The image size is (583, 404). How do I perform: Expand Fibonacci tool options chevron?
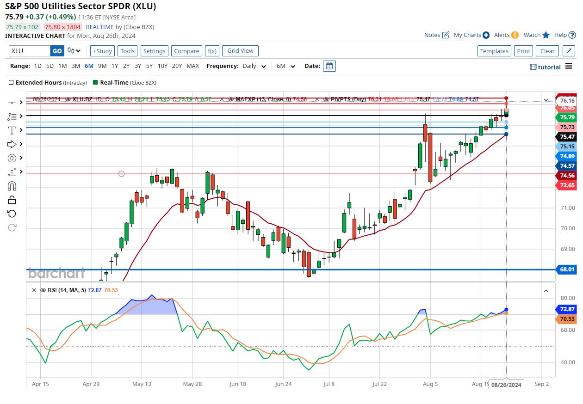[21, 116]
